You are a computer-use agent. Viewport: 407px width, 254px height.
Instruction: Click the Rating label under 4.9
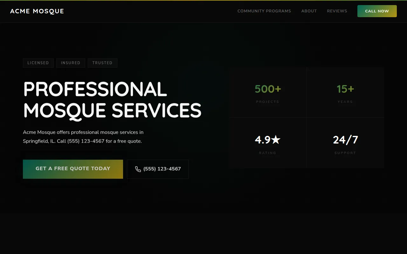267,153
